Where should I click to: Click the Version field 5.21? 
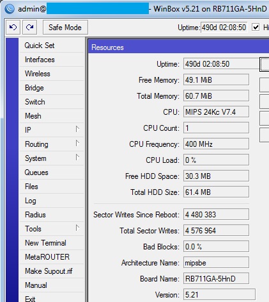click(219, 294)
